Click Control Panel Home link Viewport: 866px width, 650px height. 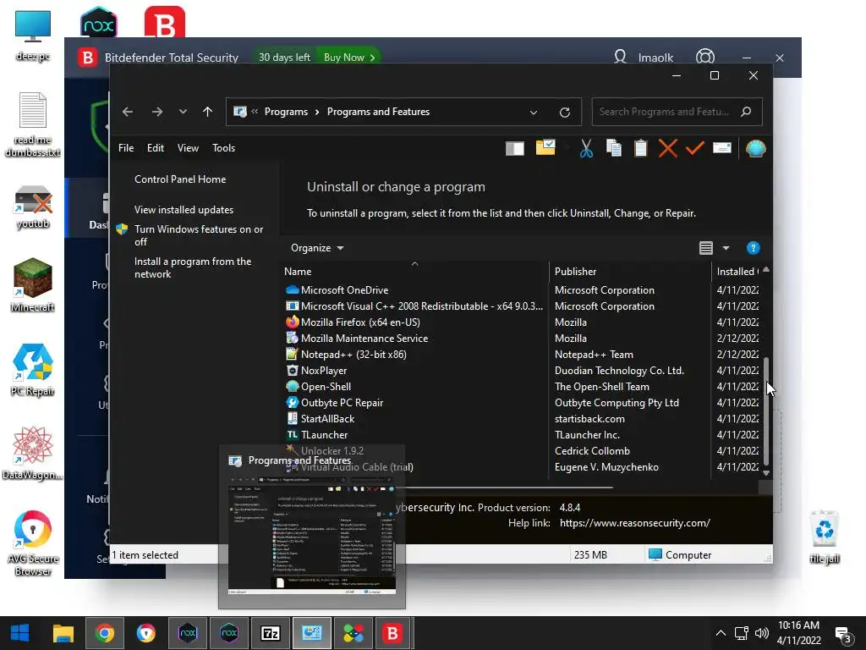pos(180,179)
